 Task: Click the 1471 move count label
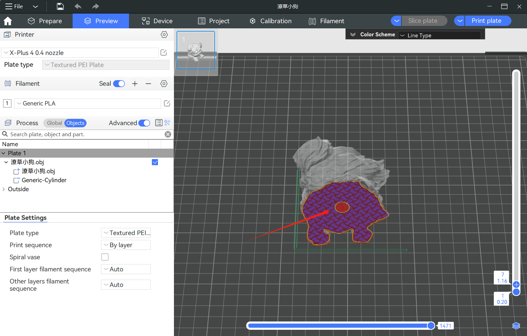[445, 326]
